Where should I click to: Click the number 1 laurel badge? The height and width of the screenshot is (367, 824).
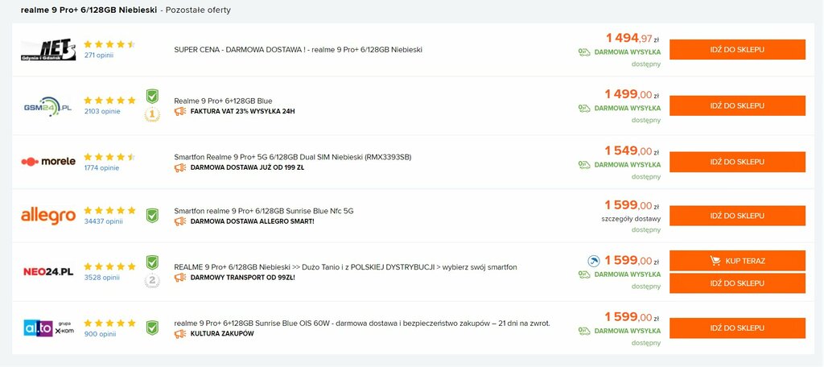[152, 114]
